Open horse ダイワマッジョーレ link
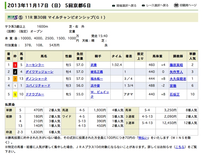203x157 pixels. tap(39, 72)
